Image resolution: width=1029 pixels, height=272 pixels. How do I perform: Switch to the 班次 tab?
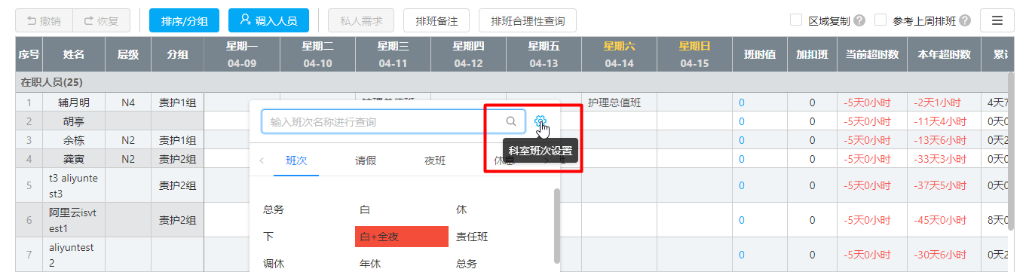pos(296,160)
